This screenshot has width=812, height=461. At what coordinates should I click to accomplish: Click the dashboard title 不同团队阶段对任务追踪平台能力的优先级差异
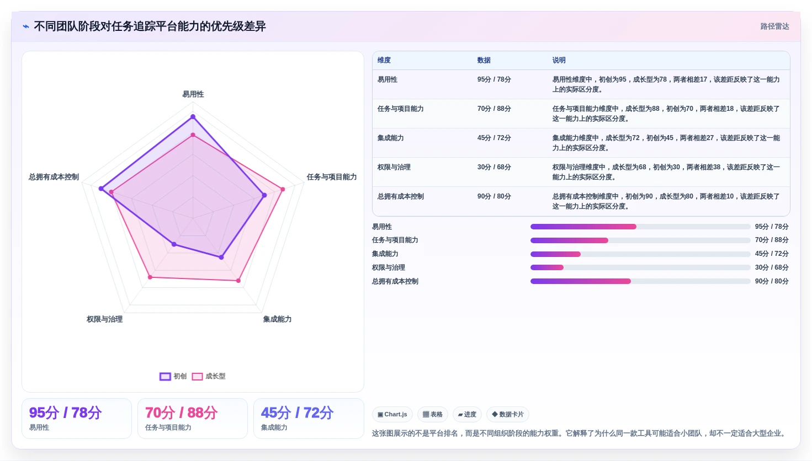[x=150, y=26]
